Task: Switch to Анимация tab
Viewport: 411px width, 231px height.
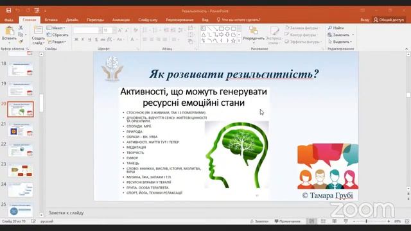Action: point(121,20)
